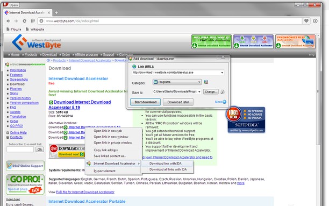Reload the page with the refresh icon
The width and height of the screenshot is (329, 206).
coord(24,21)
